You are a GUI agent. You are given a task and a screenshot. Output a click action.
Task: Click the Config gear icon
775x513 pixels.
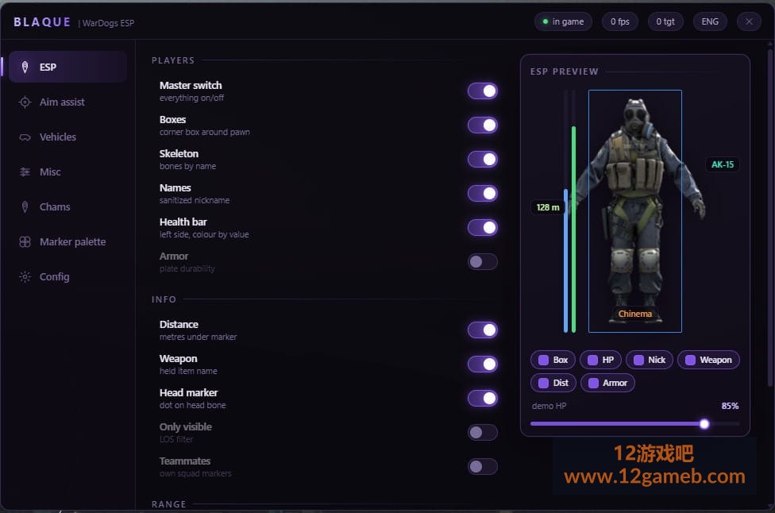coord(25,277)
